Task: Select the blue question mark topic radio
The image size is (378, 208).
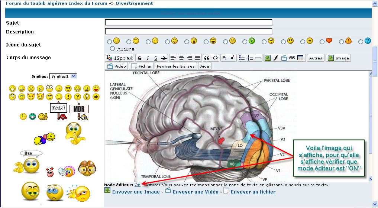Action: coord(361,42)
